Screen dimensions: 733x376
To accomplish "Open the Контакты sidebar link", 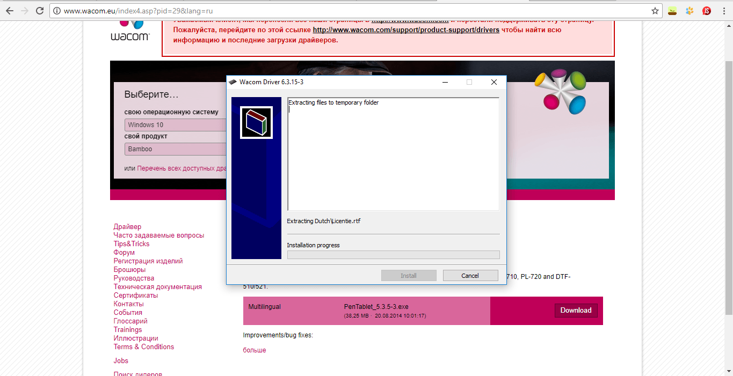I will pos(129,304).
